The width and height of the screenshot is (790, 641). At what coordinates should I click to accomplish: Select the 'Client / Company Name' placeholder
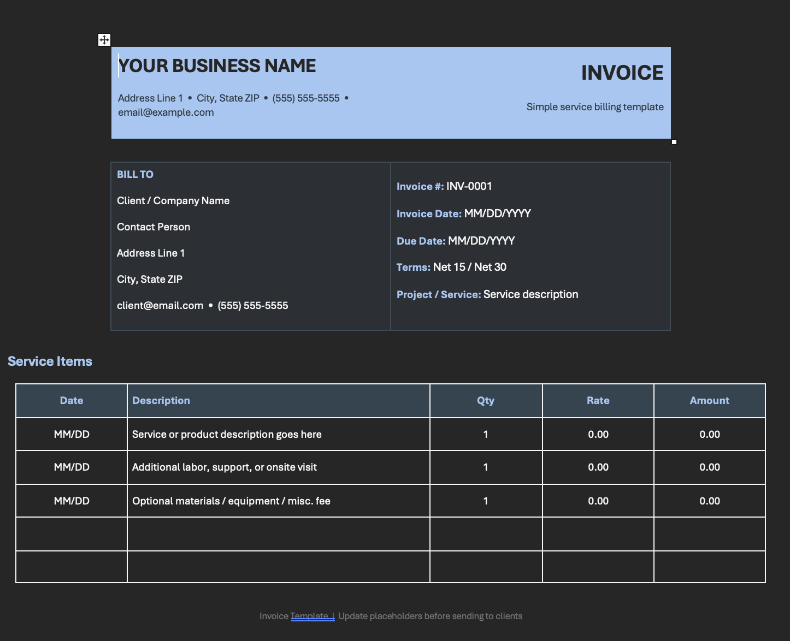tap(173, 201)
